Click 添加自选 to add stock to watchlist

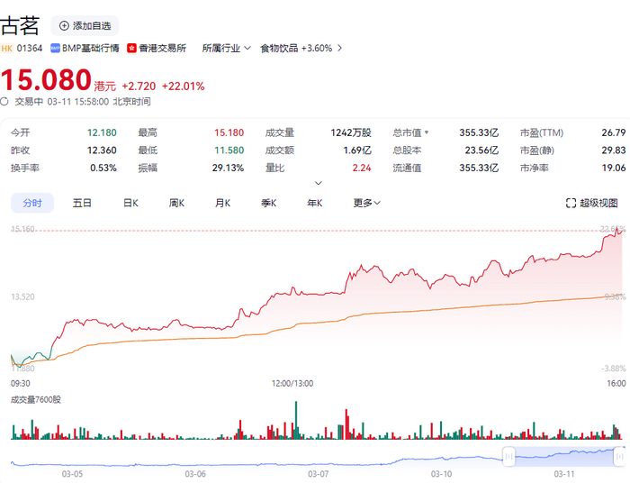84,25
